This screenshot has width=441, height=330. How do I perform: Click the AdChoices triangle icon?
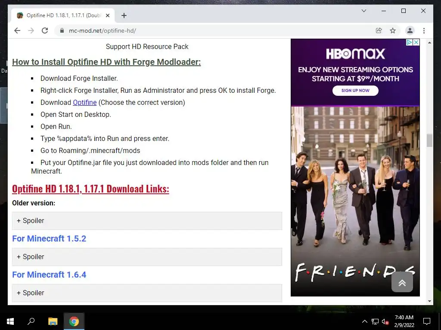click(410, 42)
